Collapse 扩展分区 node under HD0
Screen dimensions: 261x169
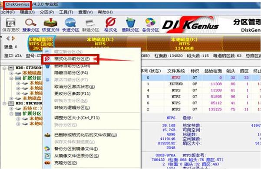coord(11,78)
